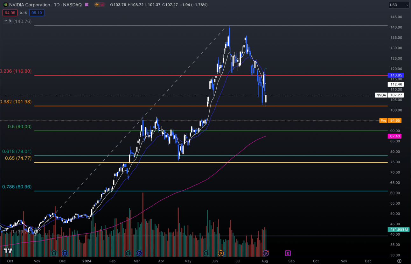Click the 2024 label on time axis
Image resolution: width=411 pixels, height=264 pixels.
(87, 261)
